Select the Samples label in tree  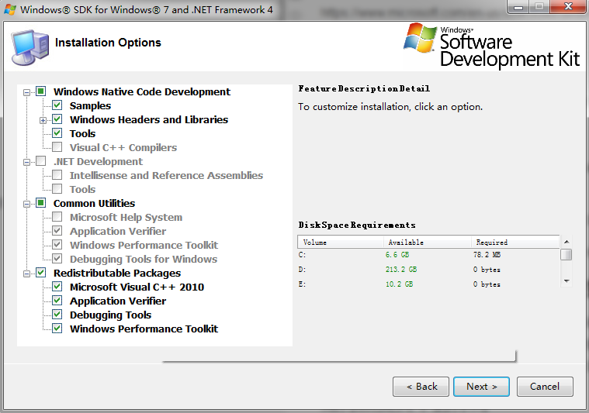tap(90, 106)
